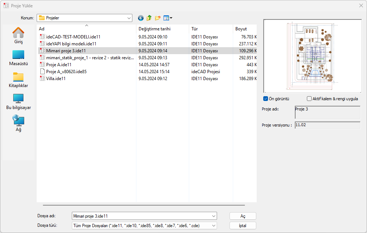Open Kitaplıklar in the sidebar
Screen dimensions: 367x233
(18, 79)
